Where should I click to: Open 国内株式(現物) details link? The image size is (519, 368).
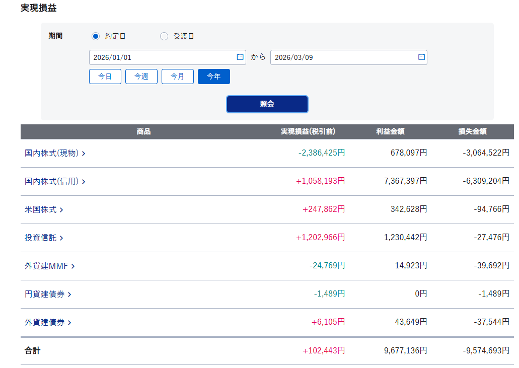coord(54,153)
